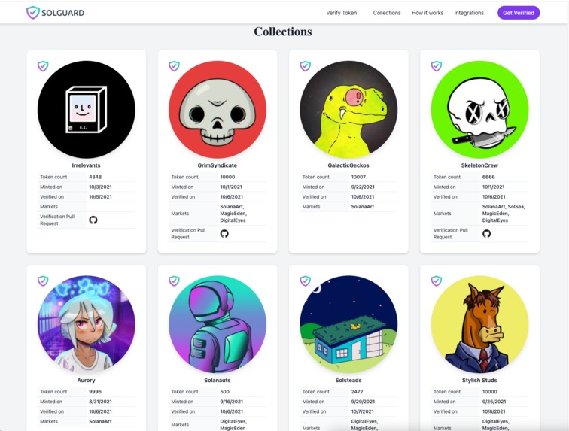Screen dimensions: 569x431
Task: Open the GalacticGeckos gecko collection image
Action: pos(348,110)
